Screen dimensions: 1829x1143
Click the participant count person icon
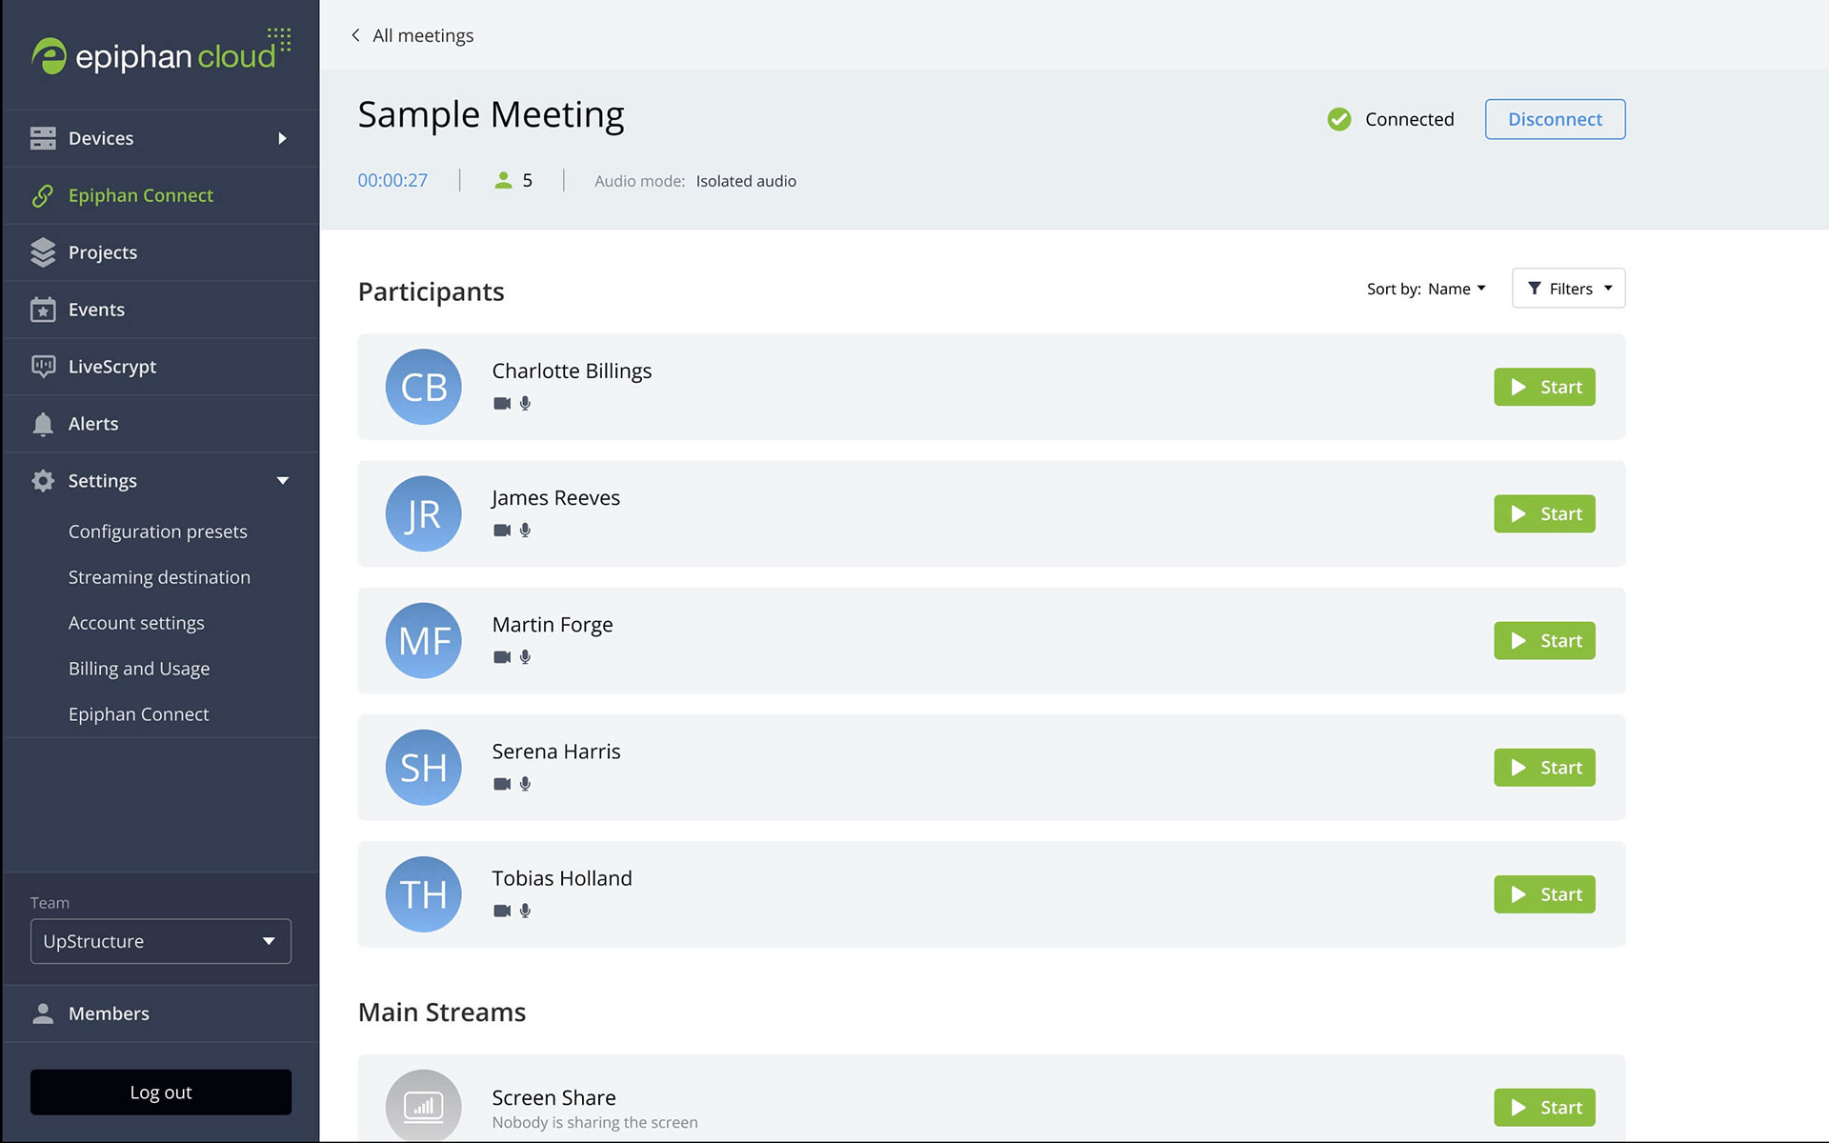503,180
